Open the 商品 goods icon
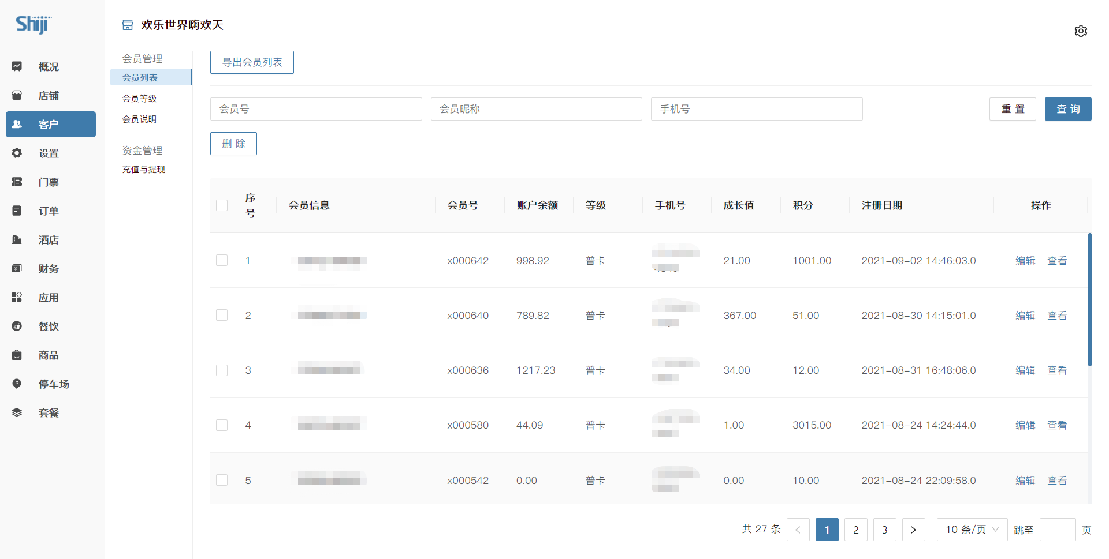The width and height of the screenshot is (1109, 559). pos(17,355)
